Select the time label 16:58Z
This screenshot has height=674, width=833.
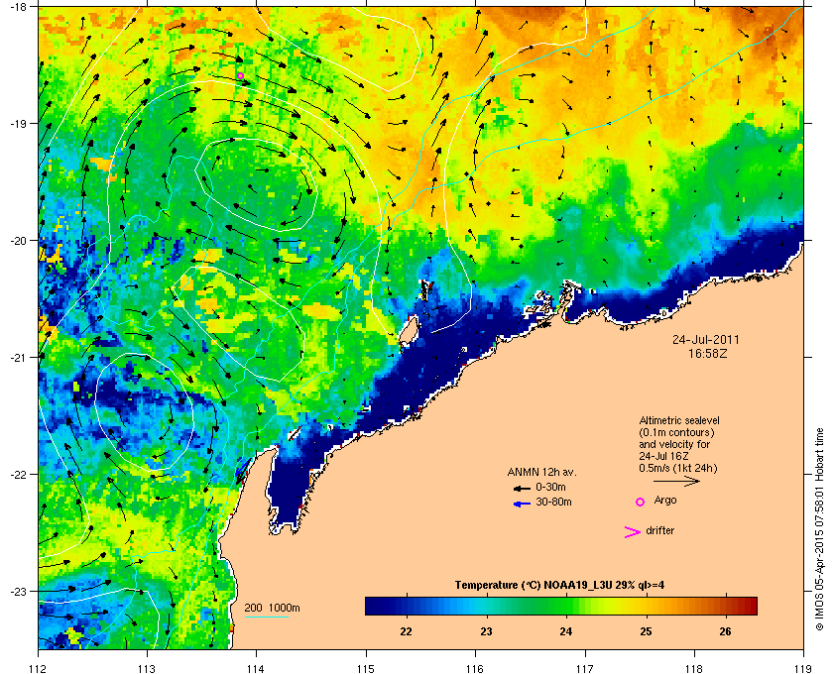tap(708, 353)
